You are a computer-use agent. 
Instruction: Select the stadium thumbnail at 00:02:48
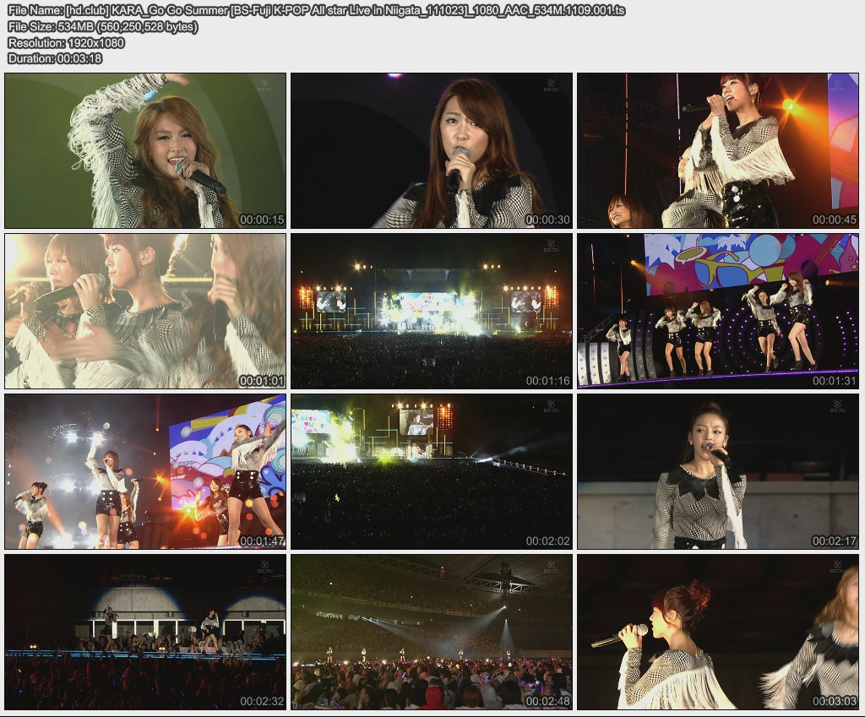(432, 632)
